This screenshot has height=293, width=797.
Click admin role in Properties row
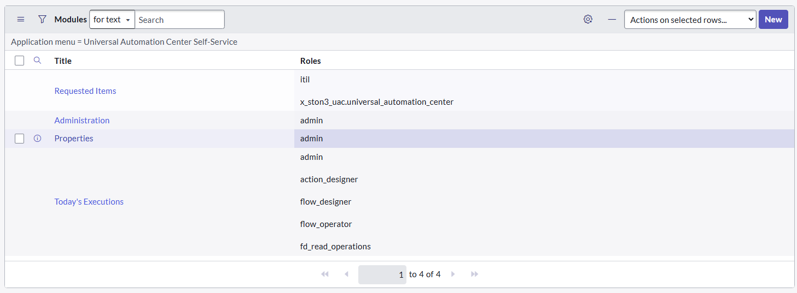312,139
